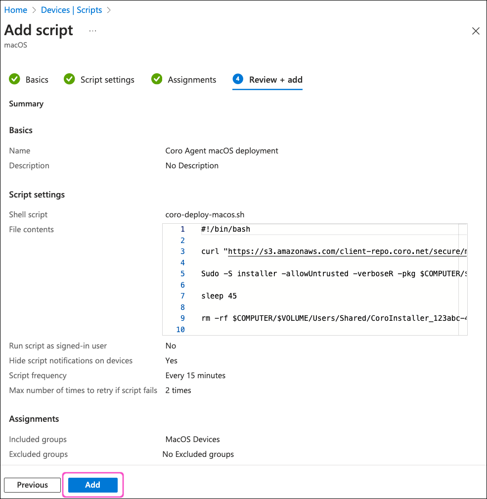Screen dimensions: 487x499
Task: Switch to the Basics tab
Action: (x=37, y=80)
